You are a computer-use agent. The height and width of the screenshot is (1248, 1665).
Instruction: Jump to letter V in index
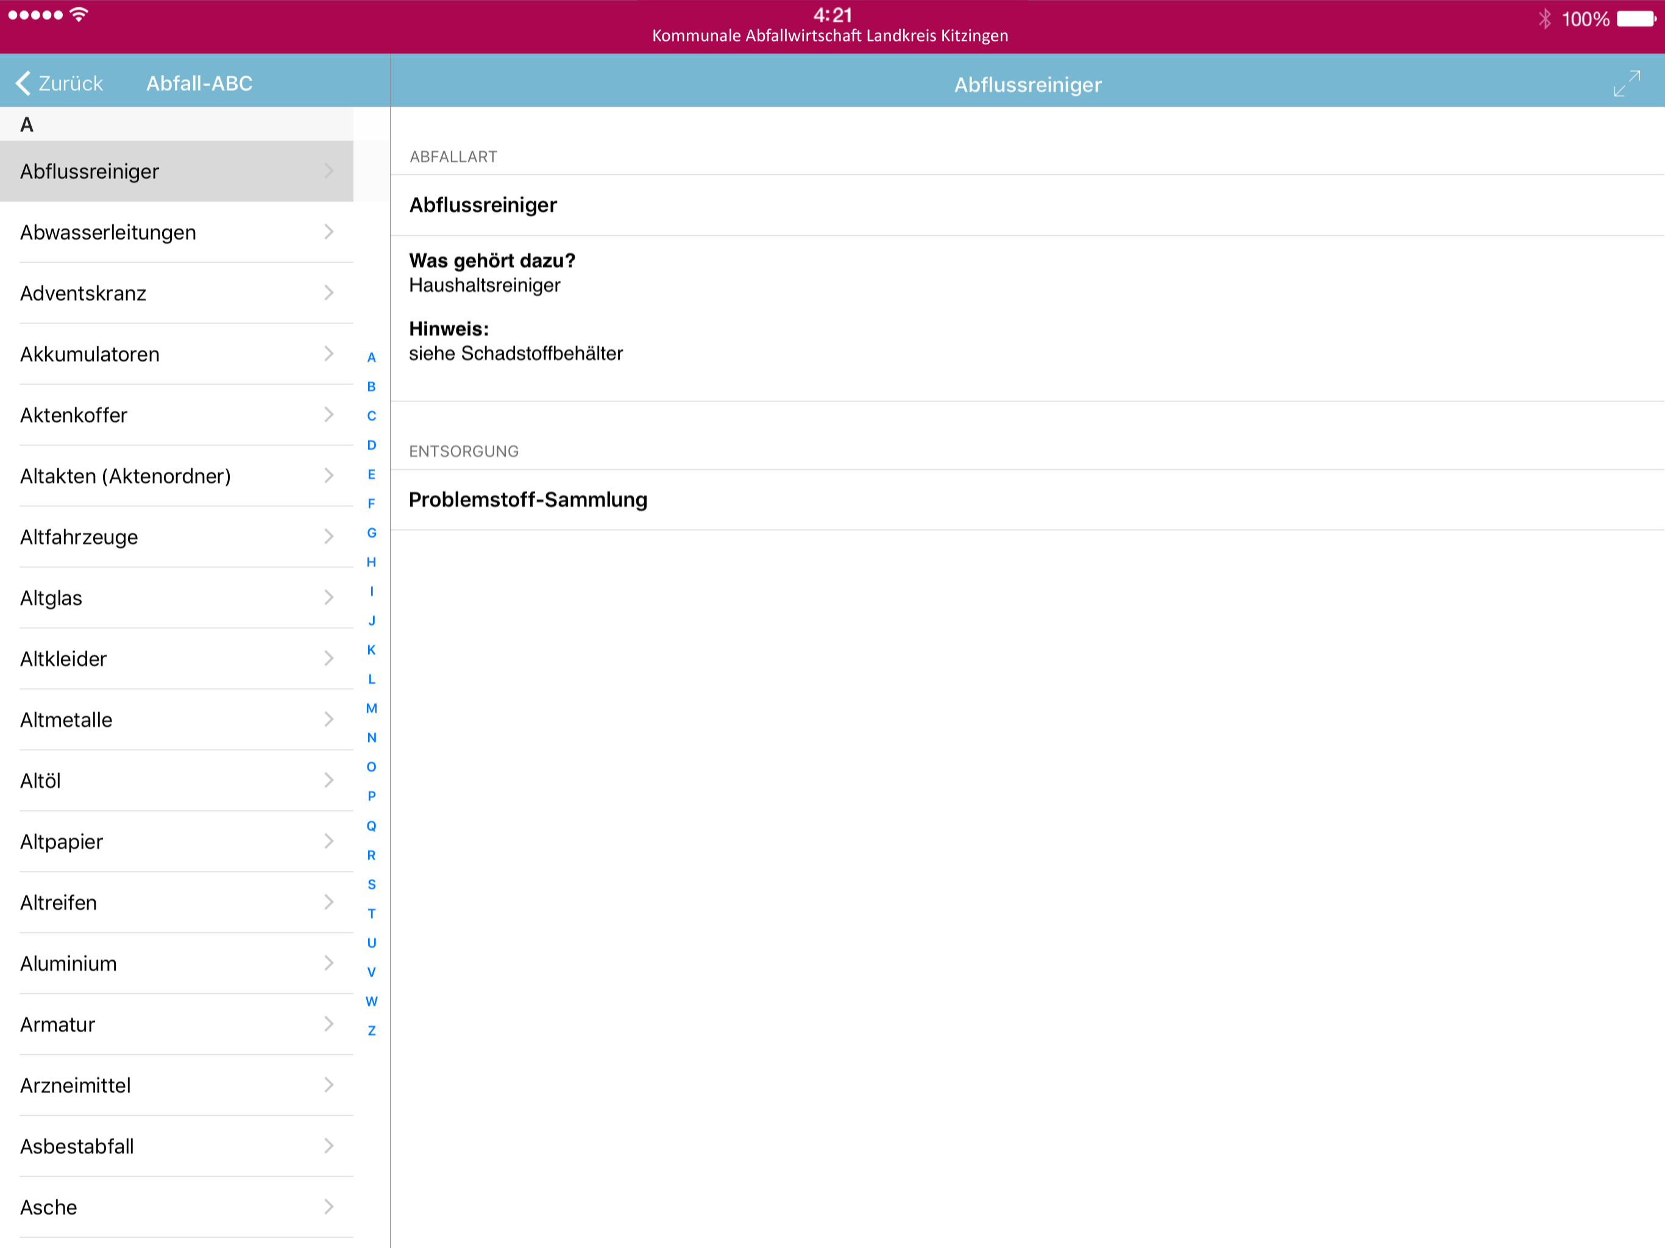coord(371,973)
